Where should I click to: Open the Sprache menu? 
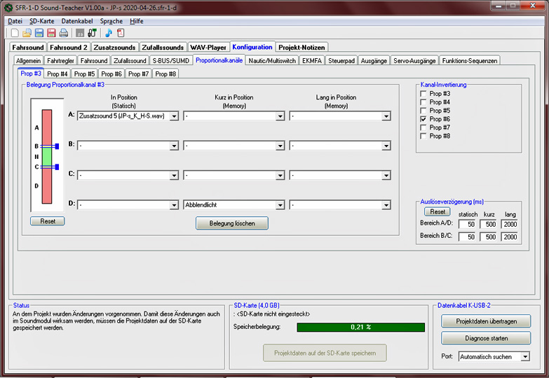111,21
